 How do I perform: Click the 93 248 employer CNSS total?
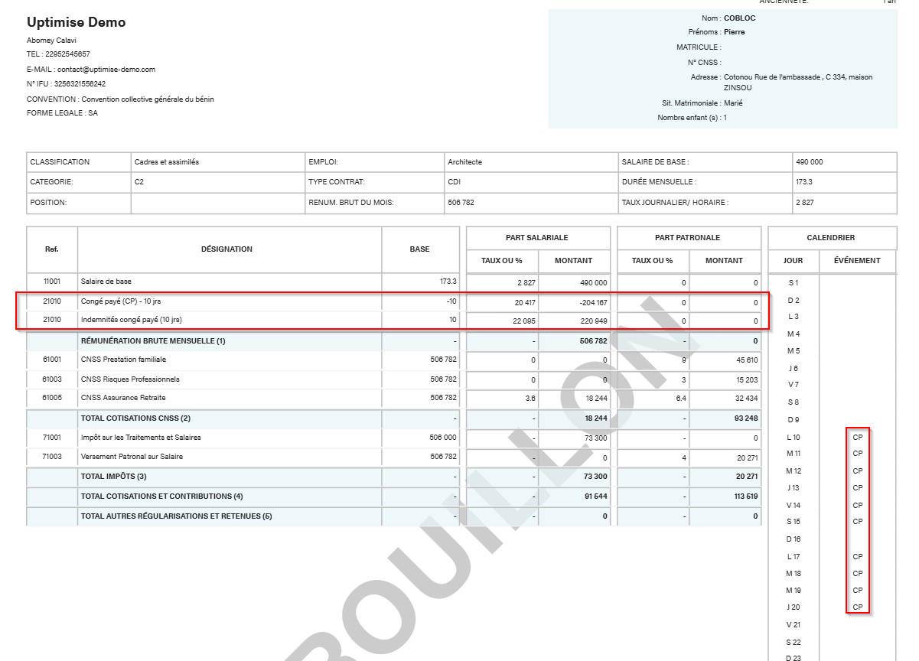tap(747, 418)
